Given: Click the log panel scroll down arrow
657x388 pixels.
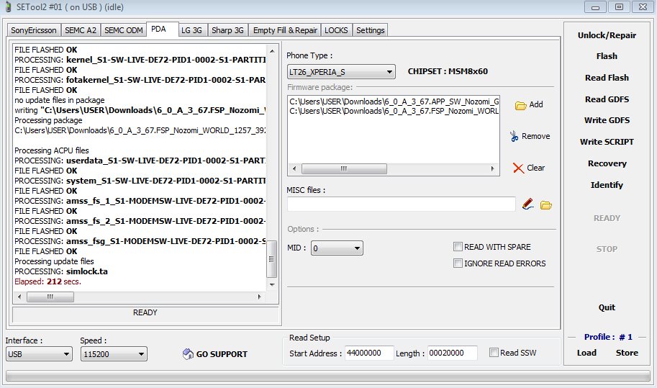Looking at the screenshot, I should tap(272, 284).
